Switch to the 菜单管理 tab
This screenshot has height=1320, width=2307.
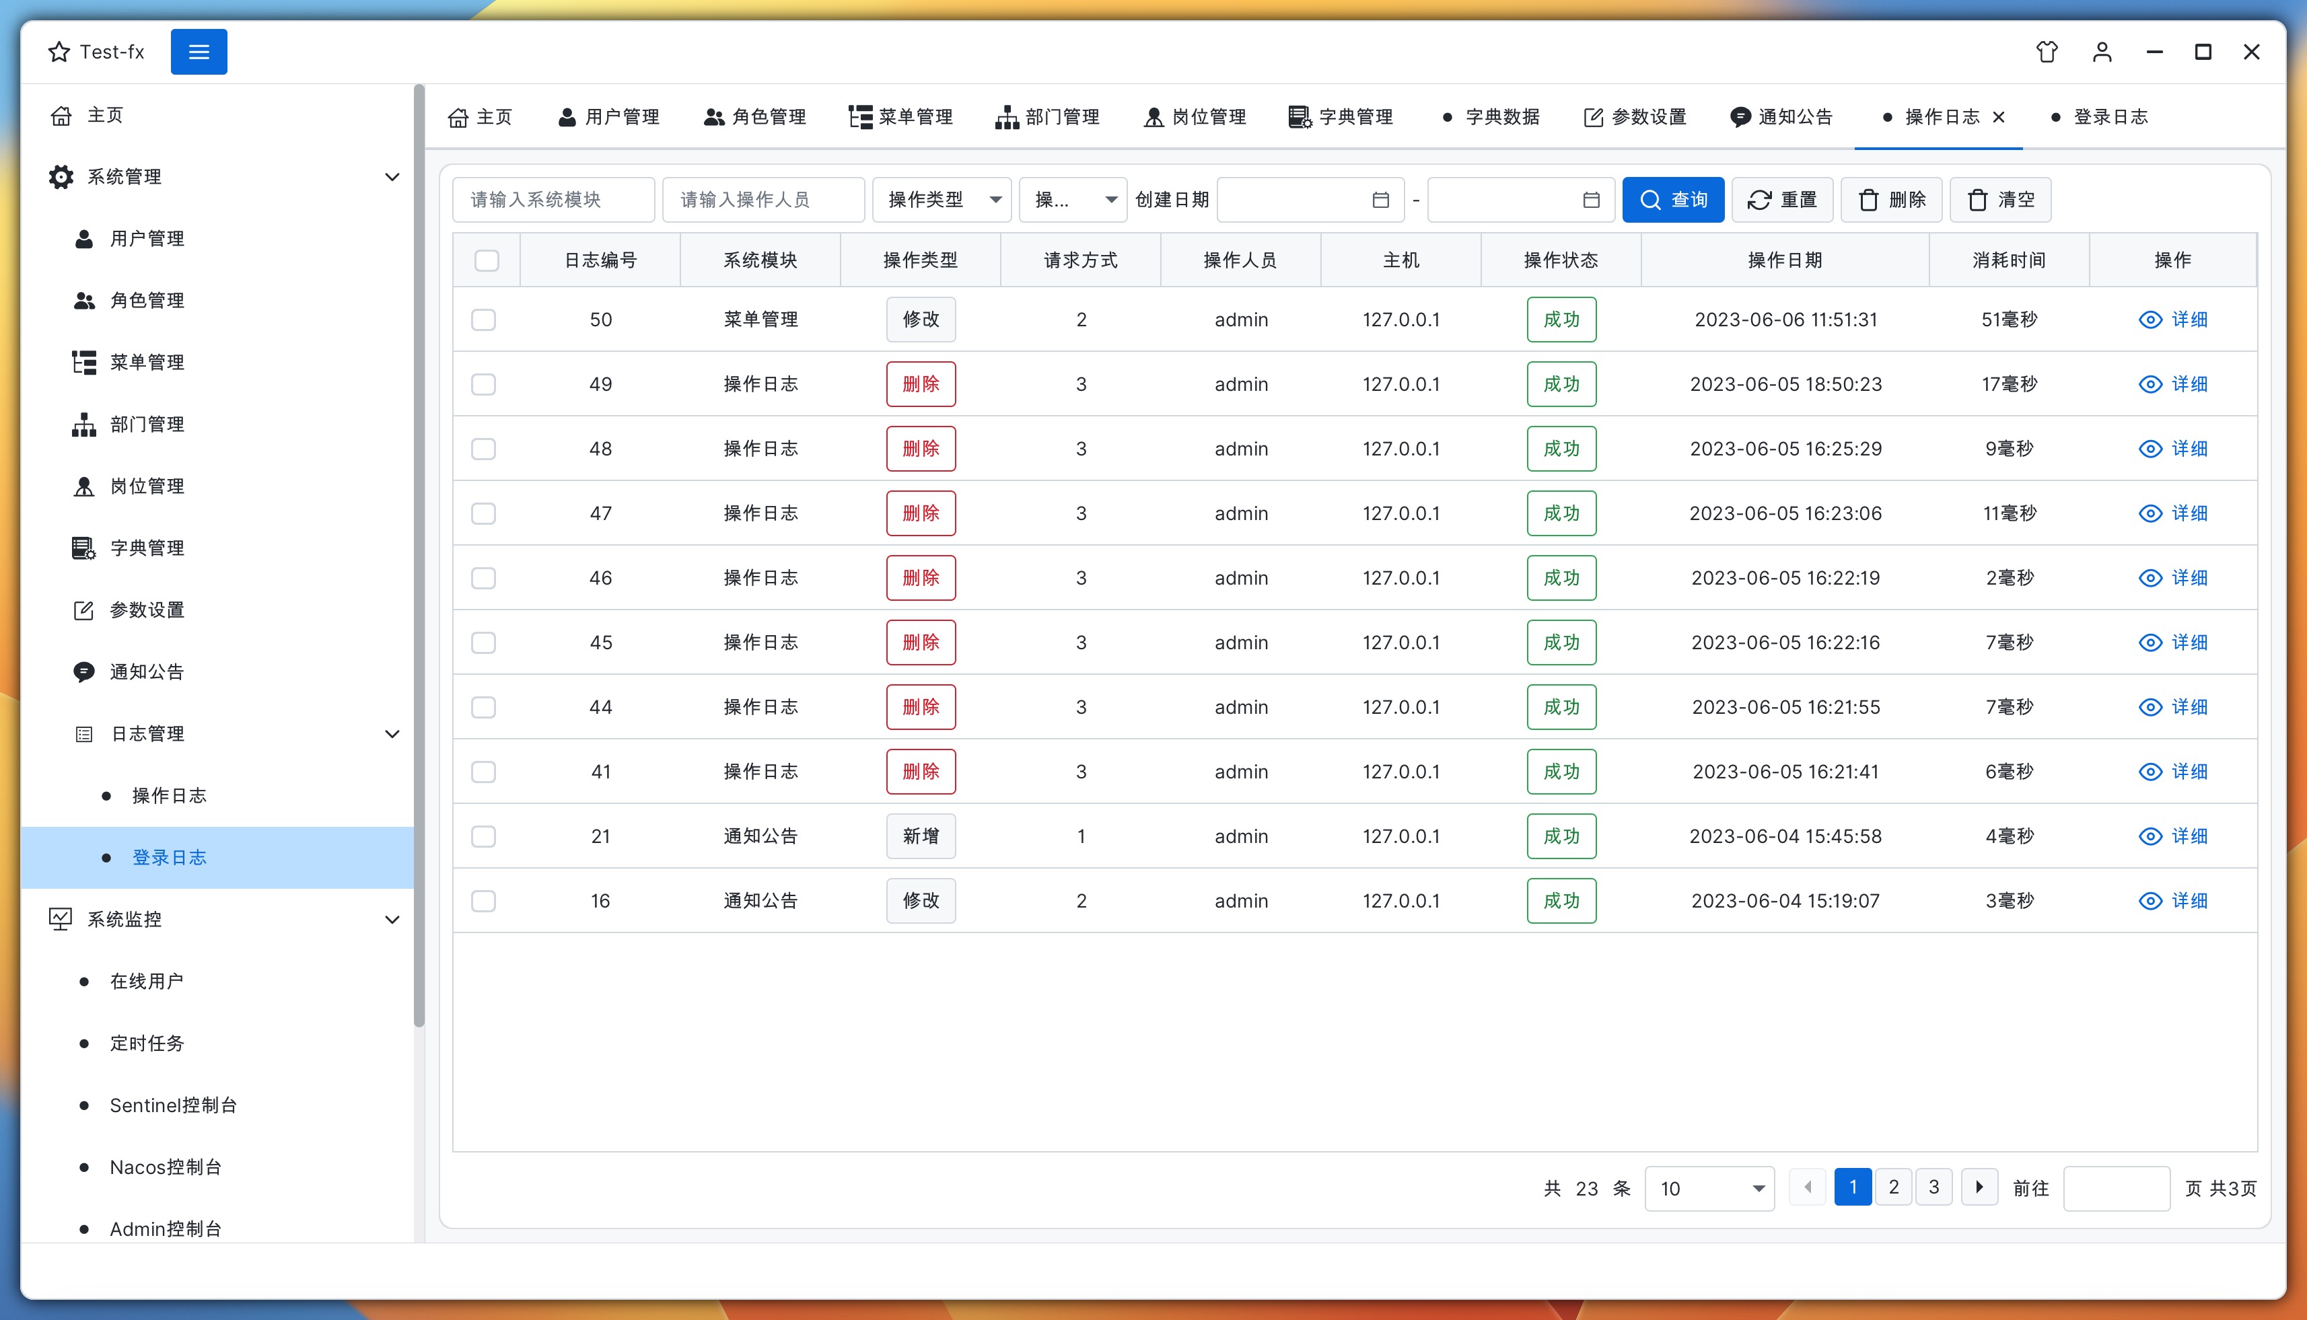coord(900,117)
